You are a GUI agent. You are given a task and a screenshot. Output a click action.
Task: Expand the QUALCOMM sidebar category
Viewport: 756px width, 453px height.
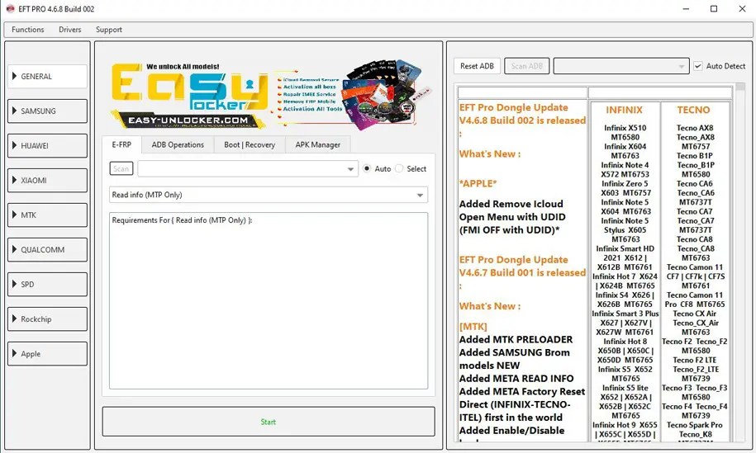[47, 249]
